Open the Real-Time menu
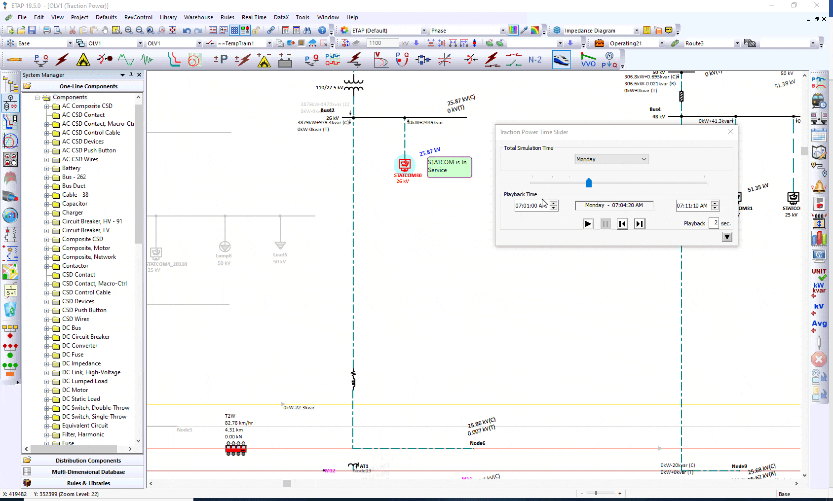This screenshot has height=501, width=833. pos(254,17)
